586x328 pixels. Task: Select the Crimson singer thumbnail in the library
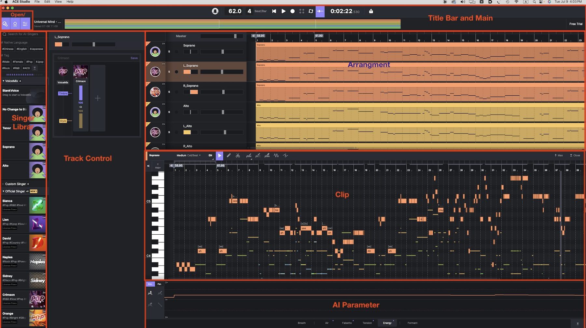pos(37,299)
